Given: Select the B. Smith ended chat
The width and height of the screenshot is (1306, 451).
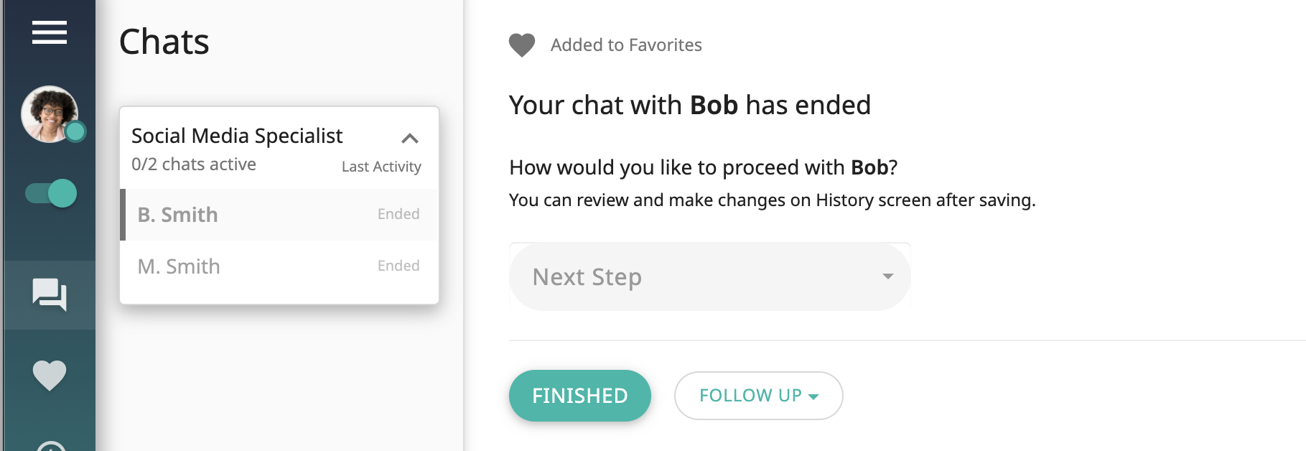Looking at the screenshot, I should [x=177, y=214].
